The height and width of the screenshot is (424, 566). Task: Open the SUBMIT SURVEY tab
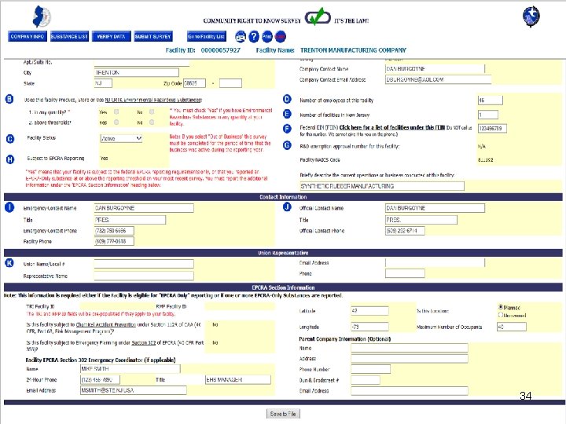(x=153, y=36)
